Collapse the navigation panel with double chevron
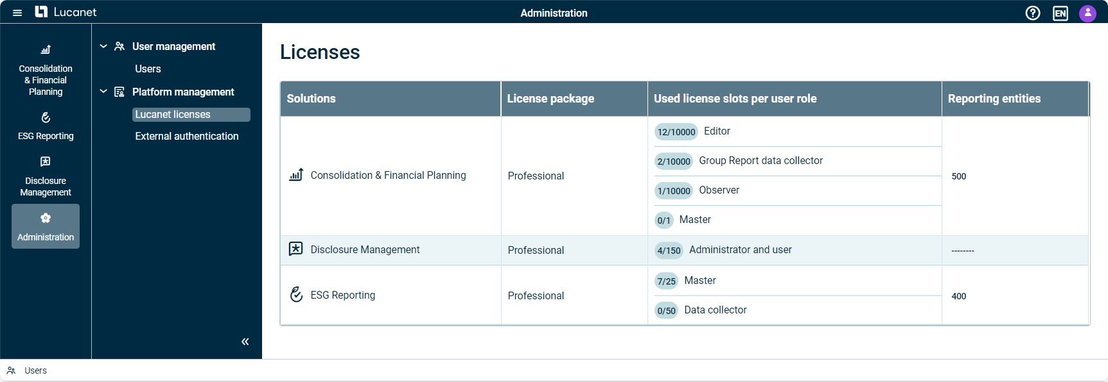Image resolution: width=1108 pixels, height=382 pixels. (245, 342)
